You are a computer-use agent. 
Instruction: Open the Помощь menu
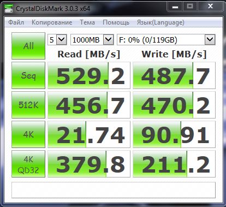point(116,22)
